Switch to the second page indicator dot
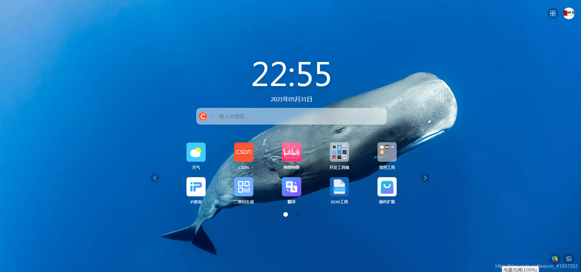 click(297, 215)
